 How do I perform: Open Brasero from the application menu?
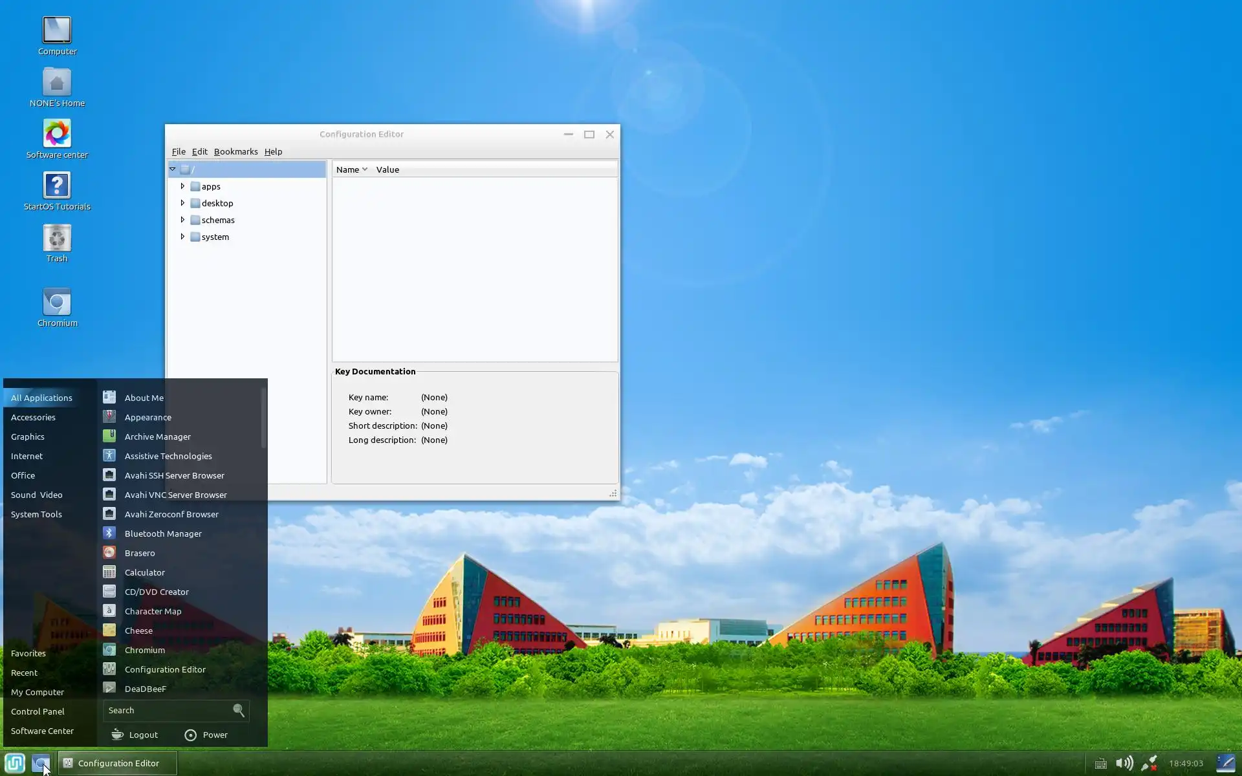click(x=140, y=553)
